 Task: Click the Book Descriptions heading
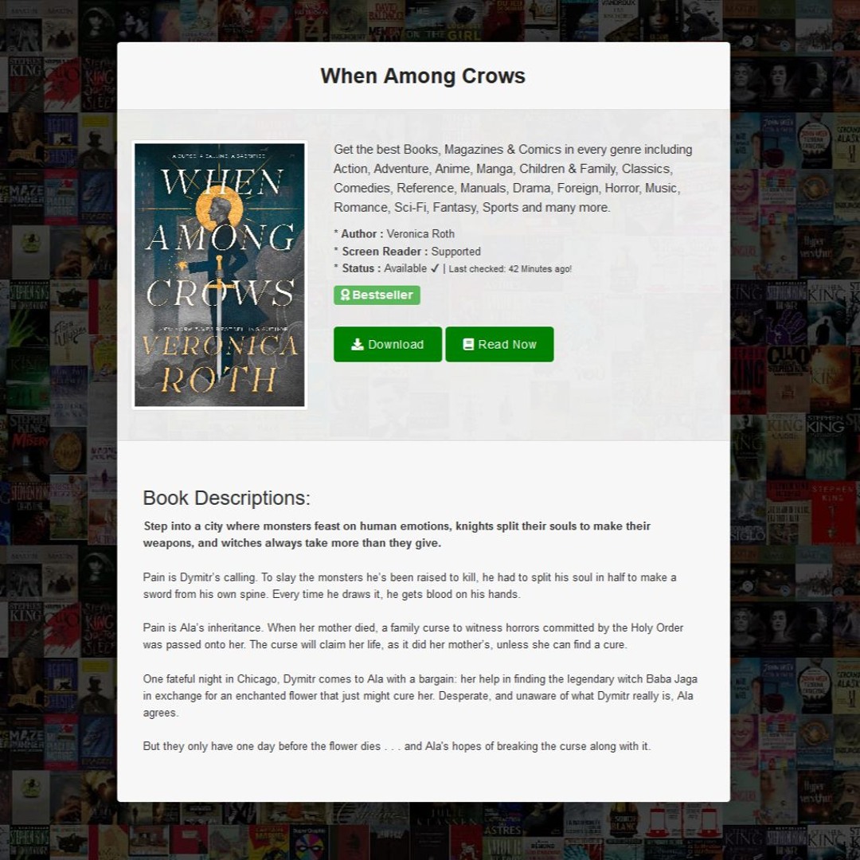(226, 498)
